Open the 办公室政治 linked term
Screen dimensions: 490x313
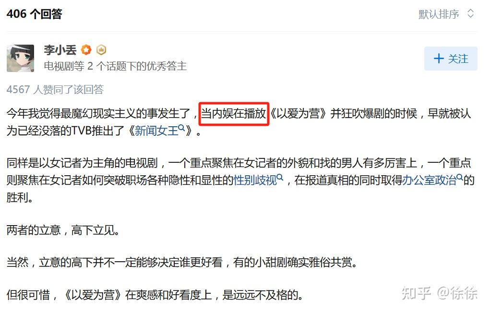430,180
